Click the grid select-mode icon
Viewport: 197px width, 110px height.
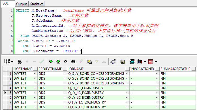7,62
